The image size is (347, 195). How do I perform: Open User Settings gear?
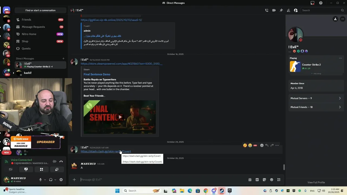pyautogui.click(x=61, y=180)
